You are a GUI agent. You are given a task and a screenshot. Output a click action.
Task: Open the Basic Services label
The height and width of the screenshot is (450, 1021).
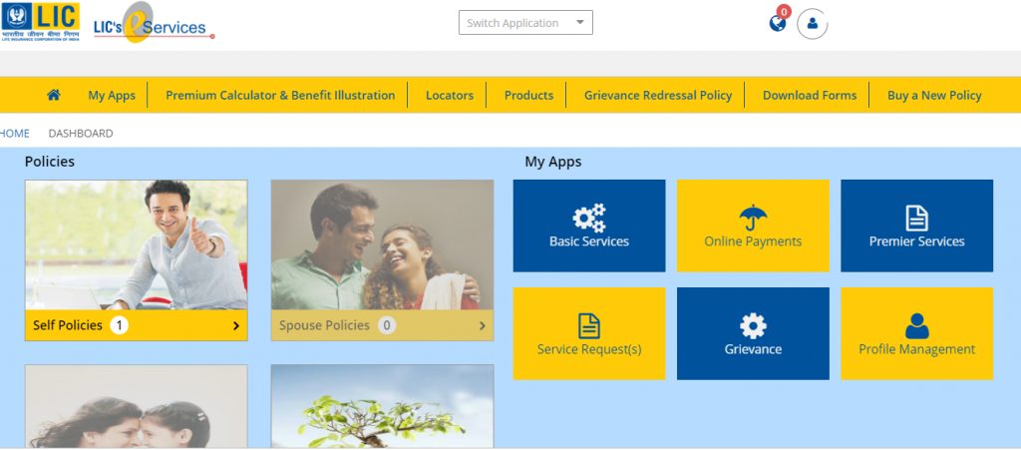(589, 241)
